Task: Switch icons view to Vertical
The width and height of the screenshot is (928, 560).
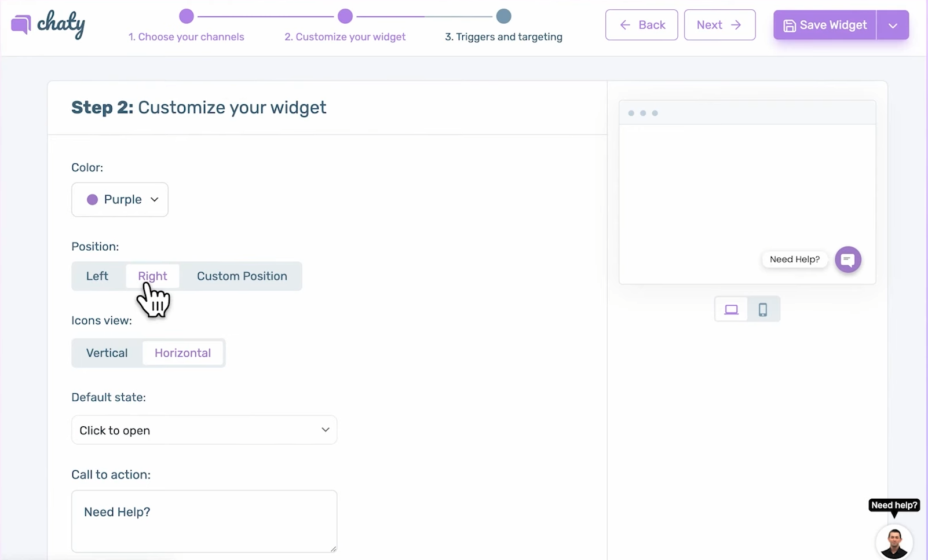Action: [107, 353]
